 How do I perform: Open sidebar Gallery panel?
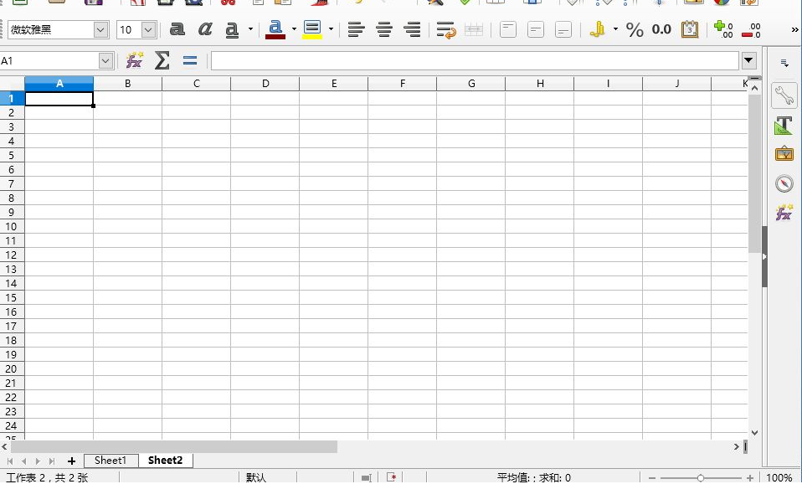(x=784, y=153)
